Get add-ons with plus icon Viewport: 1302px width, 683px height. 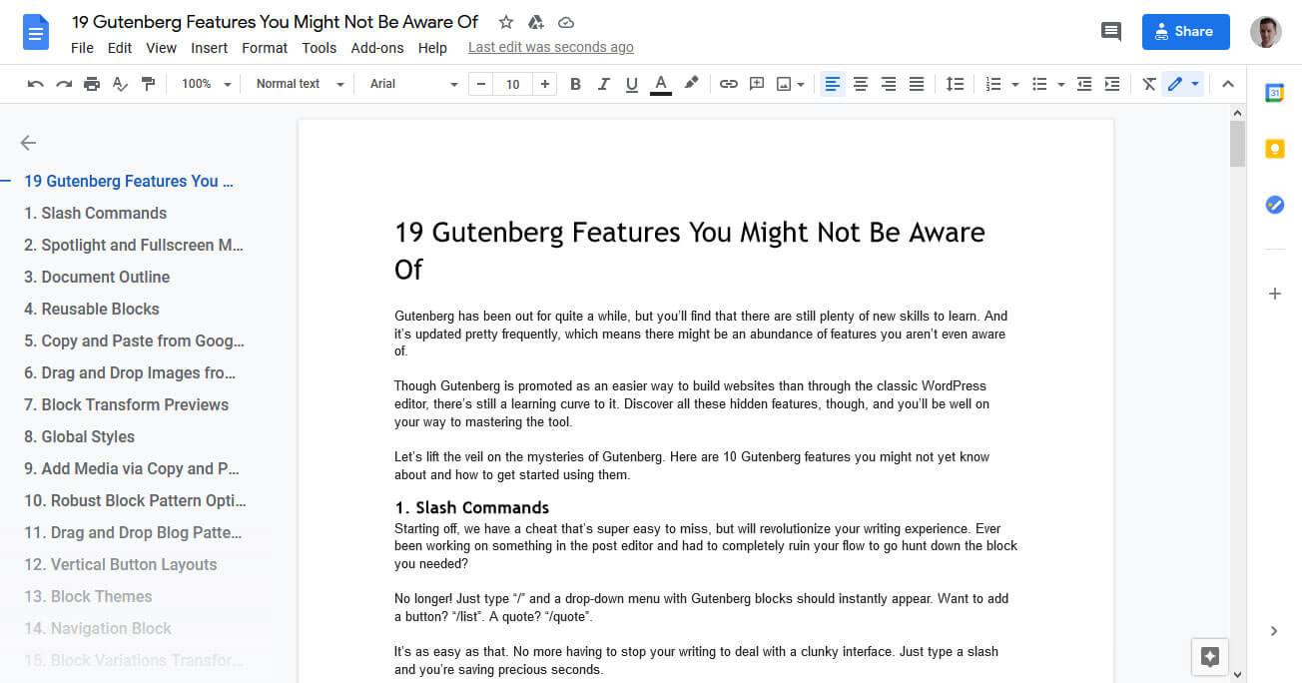[1274, 294]
